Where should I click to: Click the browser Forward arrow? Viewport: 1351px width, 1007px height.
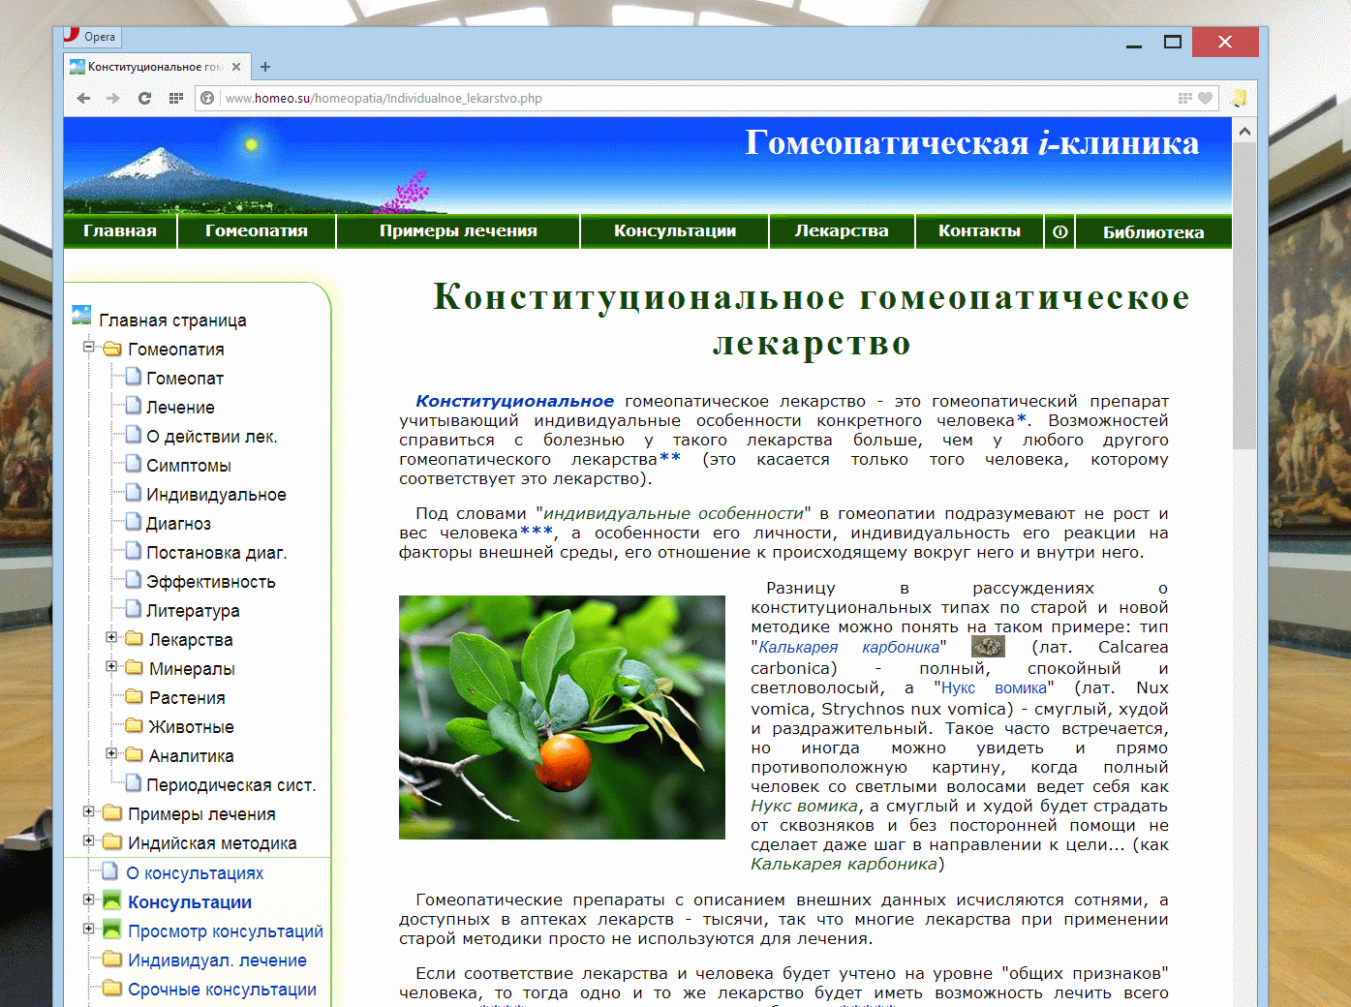(113, 98)
